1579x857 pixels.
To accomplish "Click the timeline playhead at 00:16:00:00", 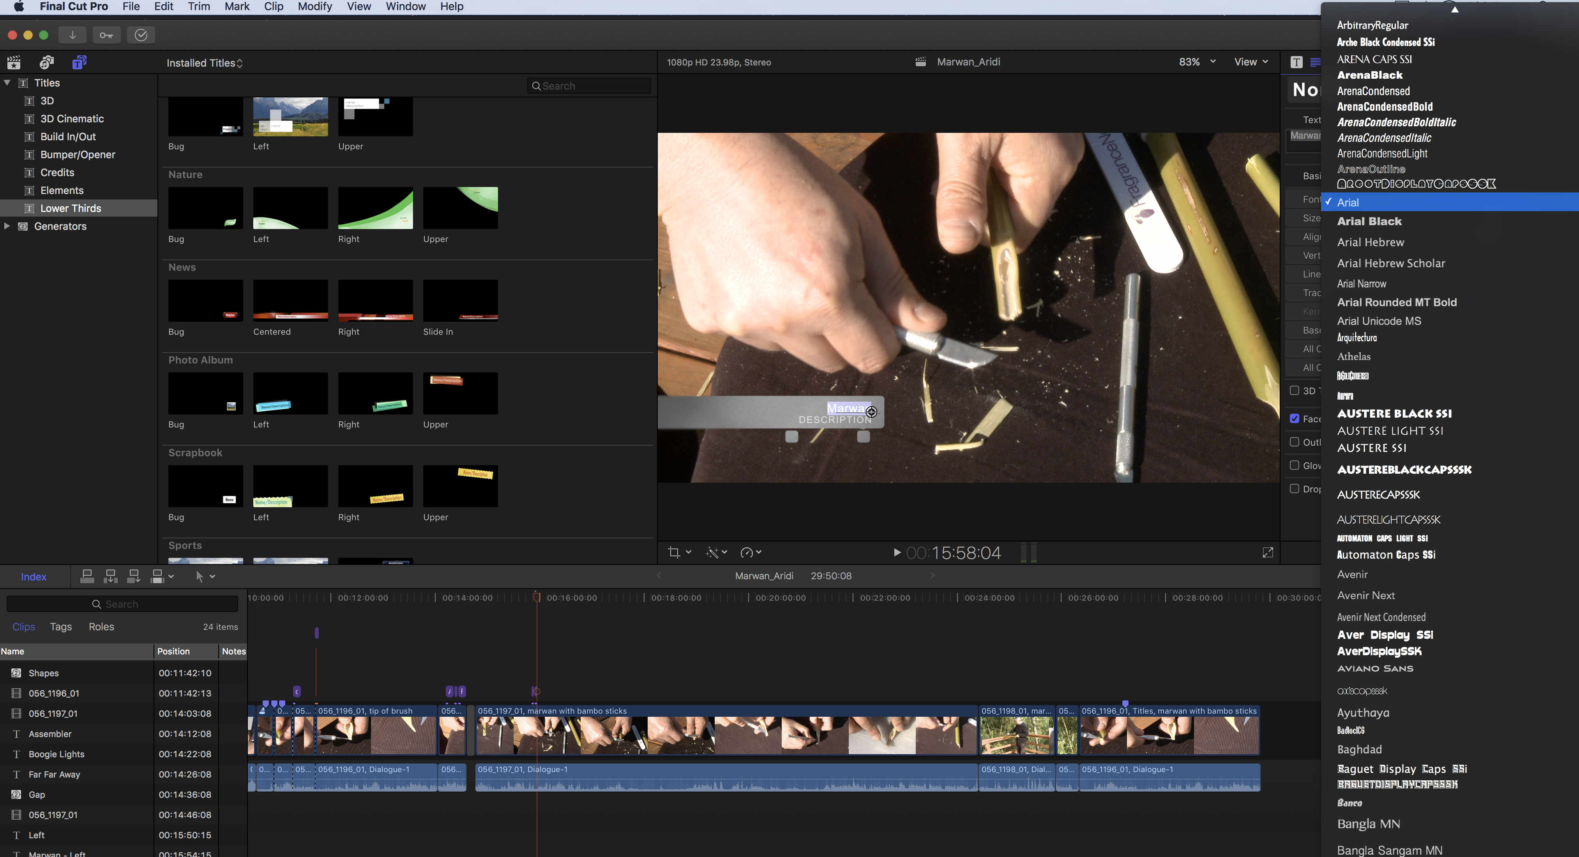I will coord(536,597).
